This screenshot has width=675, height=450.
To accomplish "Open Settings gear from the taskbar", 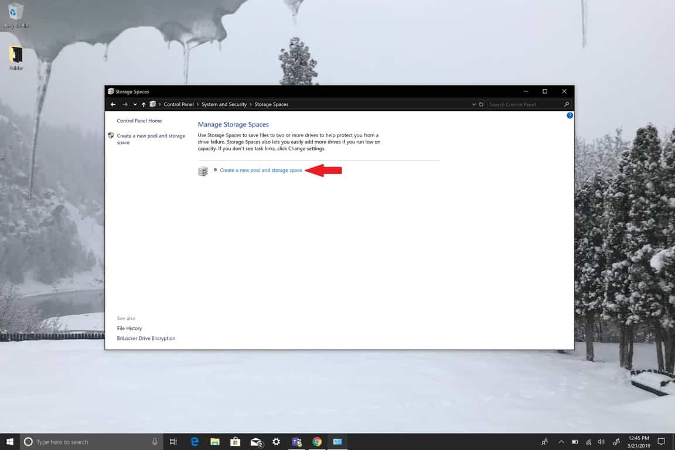I will click(277, 442).
